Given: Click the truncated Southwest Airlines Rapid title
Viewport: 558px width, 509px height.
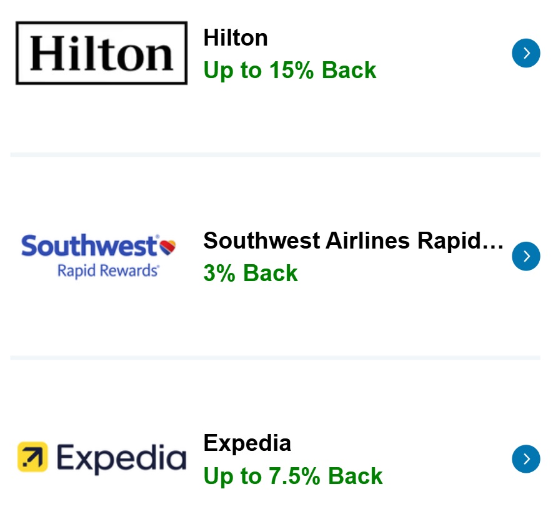Looking at the screenshot, I should pyautogui.click(x=354, y=240).
